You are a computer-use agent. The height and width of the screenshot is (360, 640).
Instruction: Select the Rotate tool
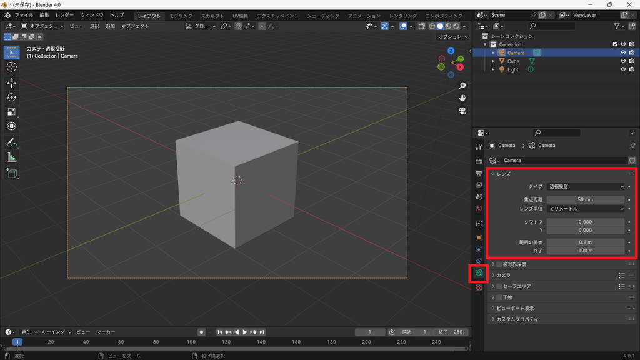click(x=11, y=97)
